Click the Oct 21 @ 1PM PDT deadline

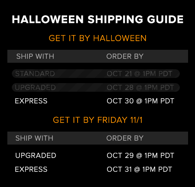coord(140,74)
